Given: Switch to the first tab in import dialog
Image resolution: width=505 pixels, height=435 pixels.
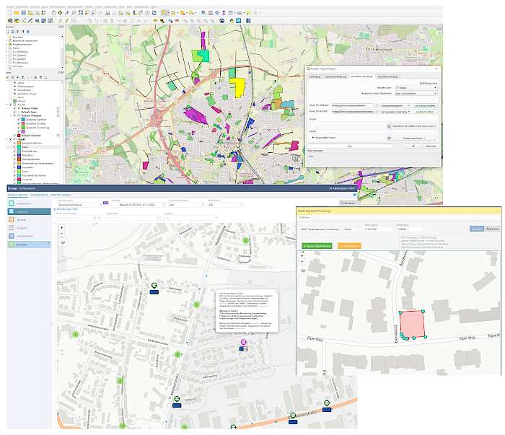Looking at the screenshot, I should point(315,75).
